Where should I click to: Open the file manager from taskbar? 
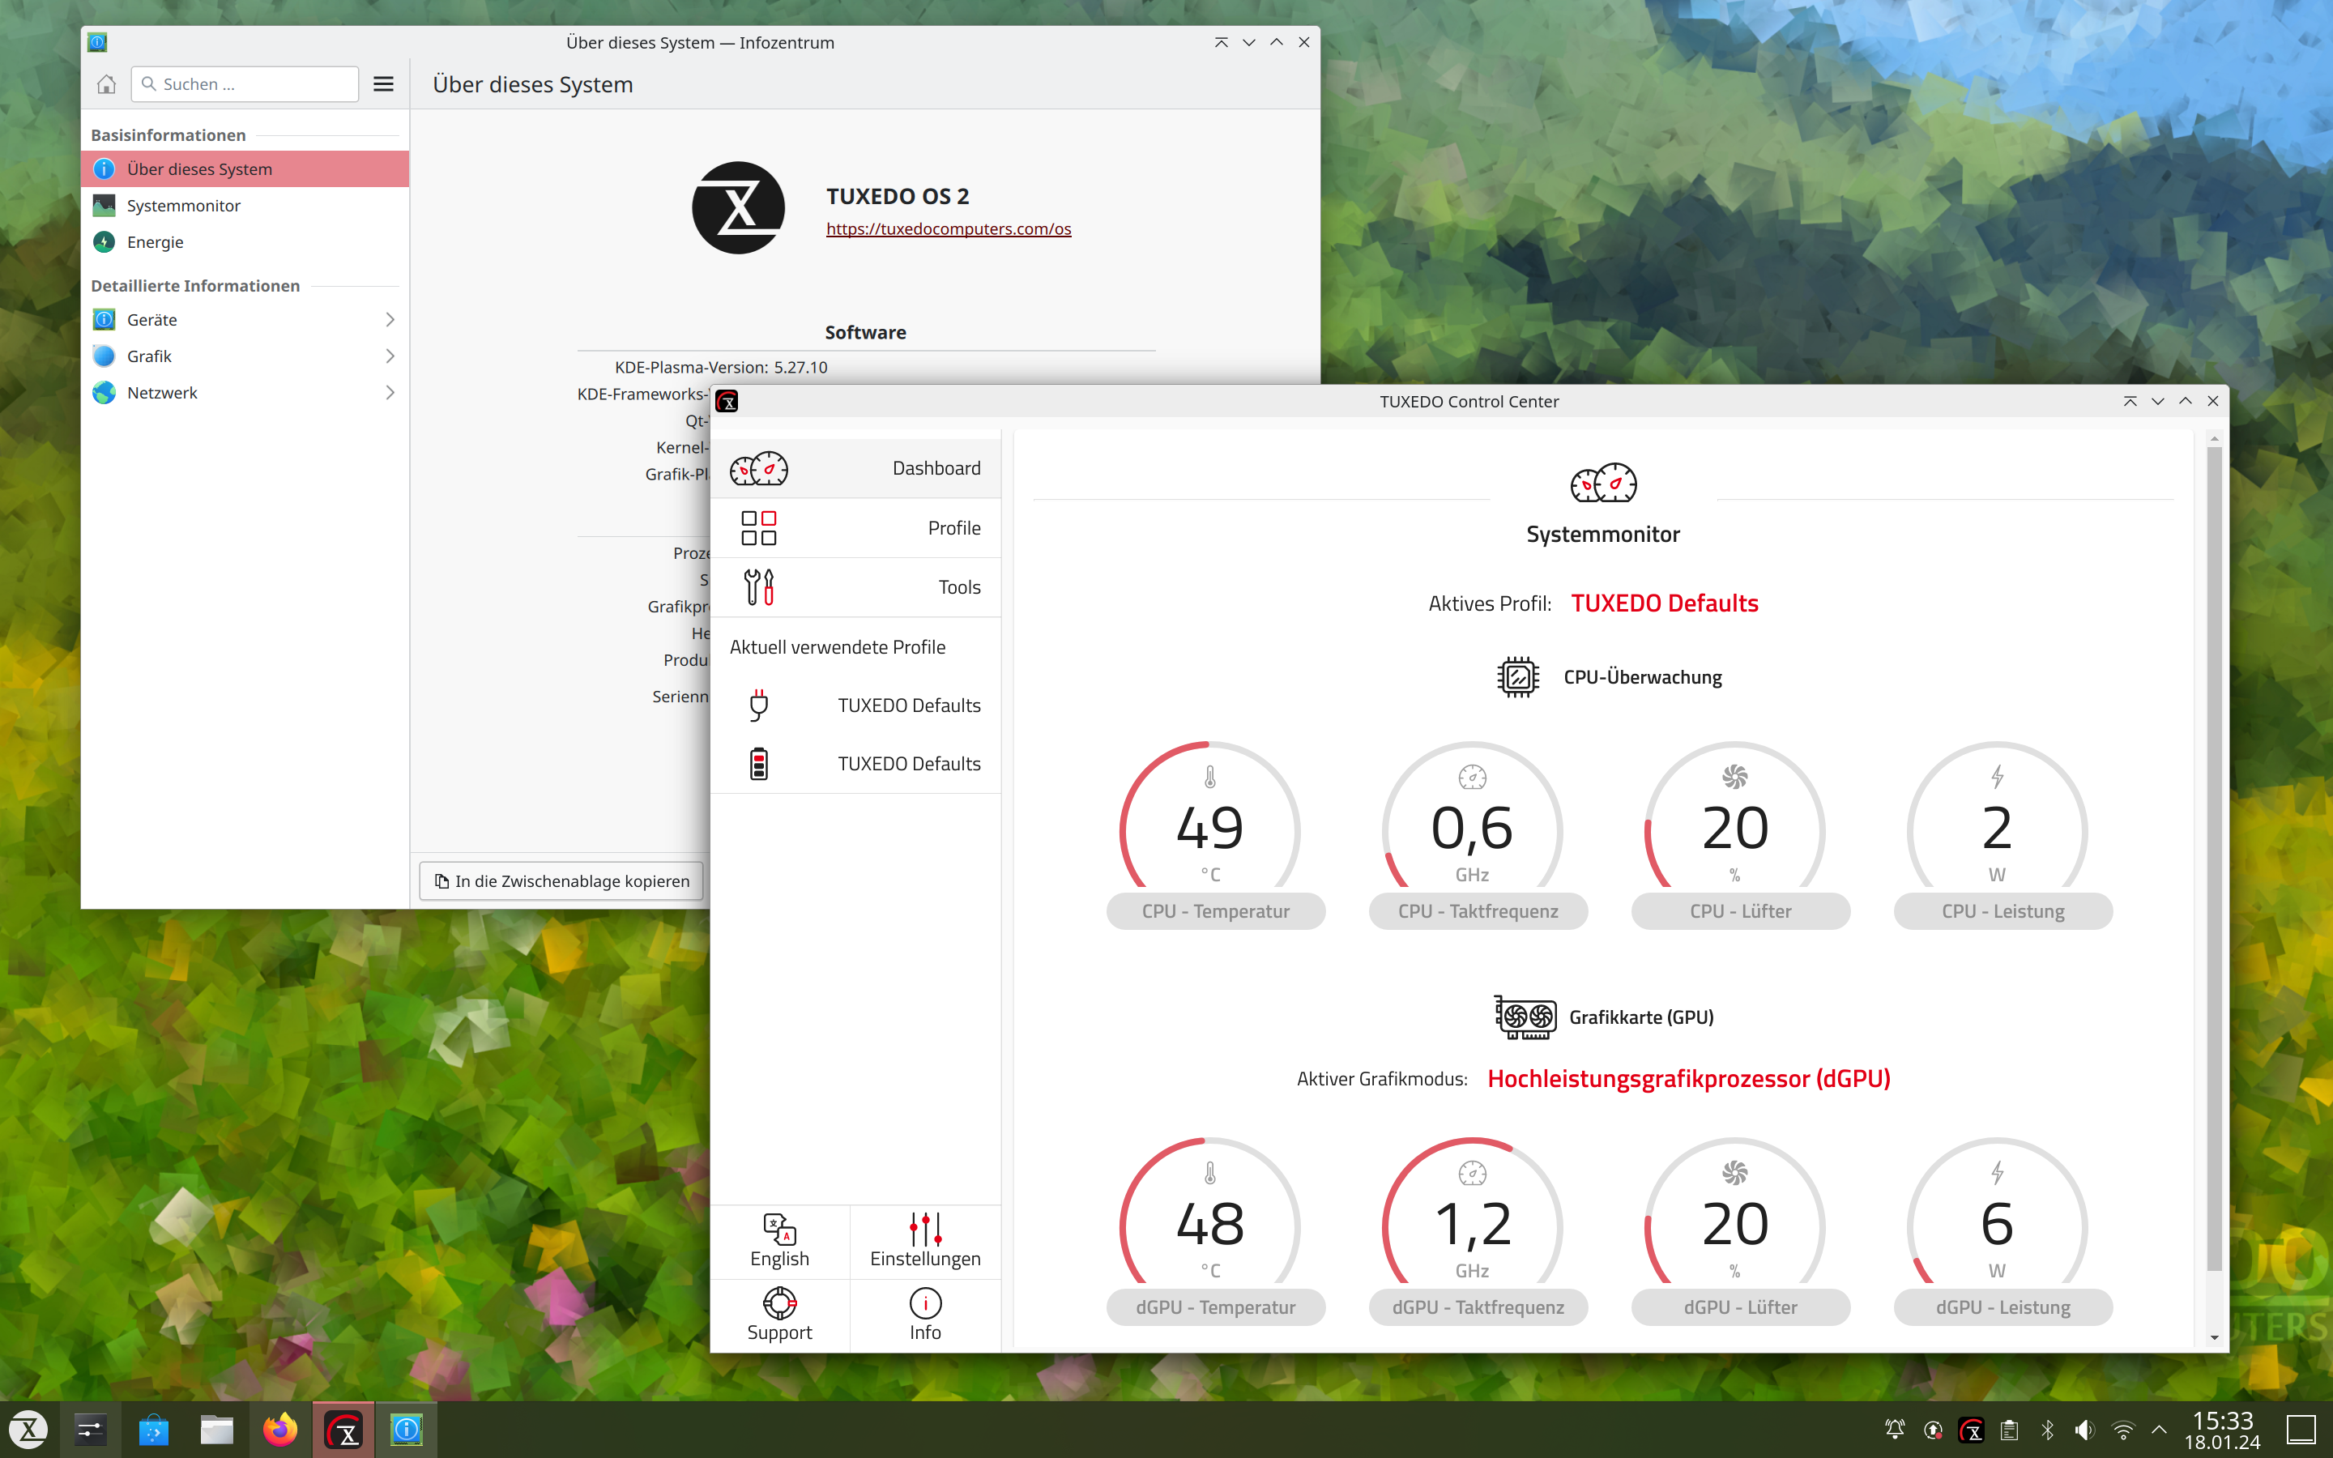(217, 1430)
